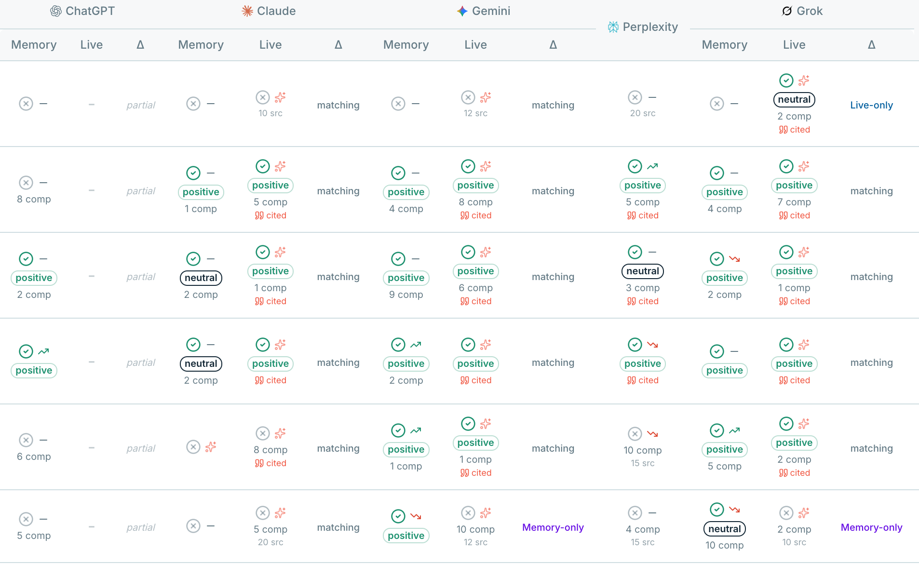919x564 pixels.
Task: Click sparkle icon beside Claude Live 10 src
Action: [x=280, y=97]
